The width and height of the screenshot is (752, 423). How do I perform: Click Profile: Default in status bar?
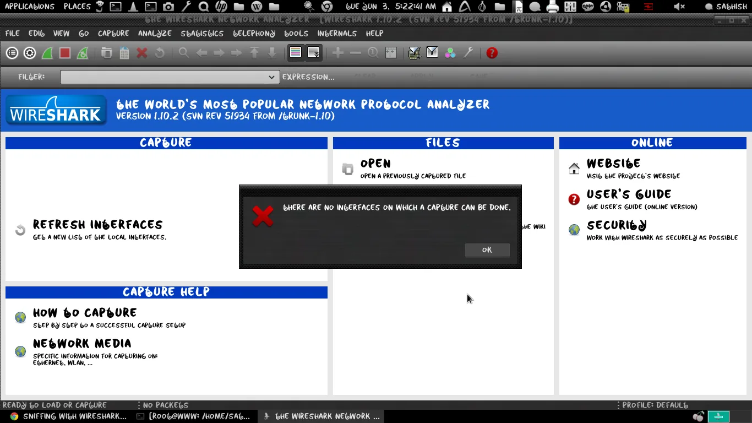[655, 405]
